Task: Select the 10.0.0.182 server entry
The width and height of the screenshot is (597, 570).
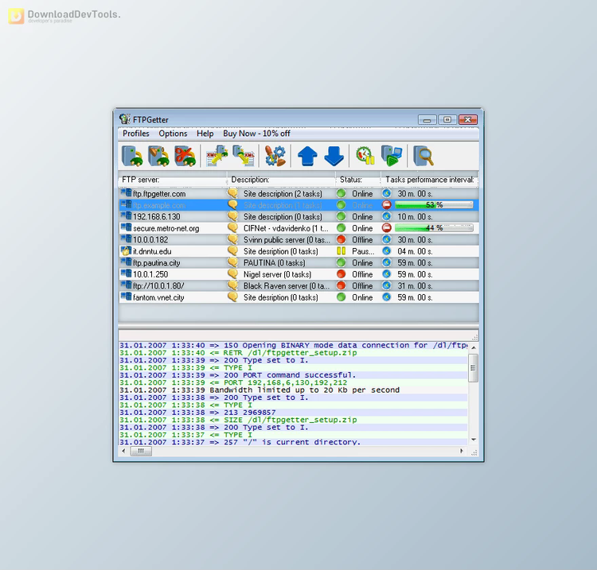Action: coord(298,239)
